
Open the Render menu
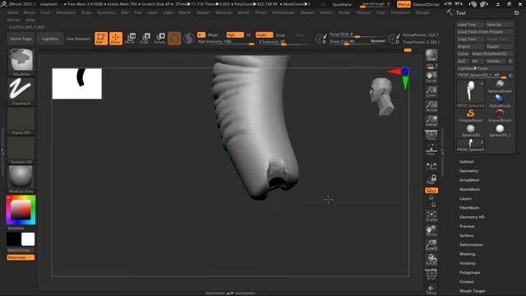point(307,12)
